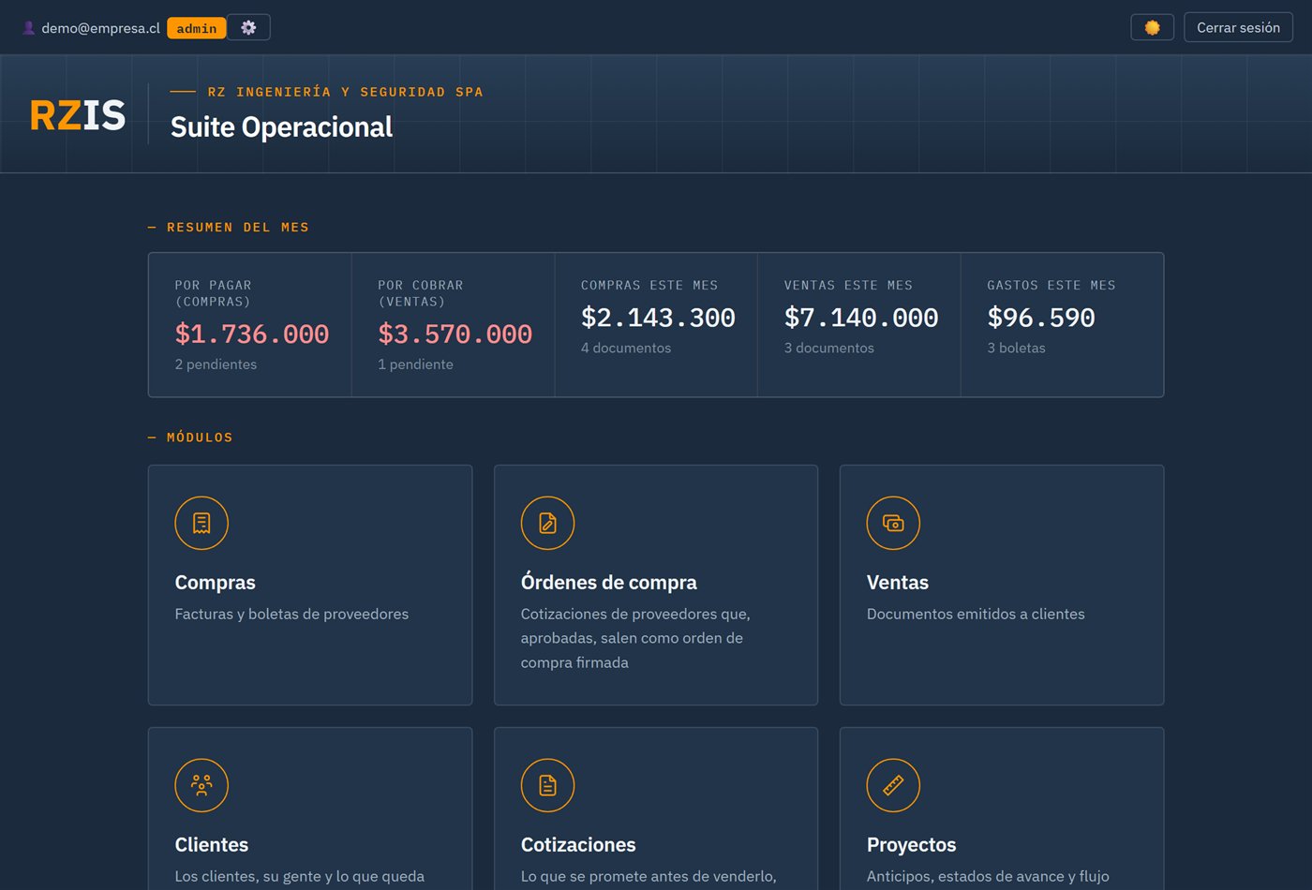The width and height of the screenshot is (1312, 890).
Task: Click the Gastos este mes value $96.590
Action: click(1041, 318)
